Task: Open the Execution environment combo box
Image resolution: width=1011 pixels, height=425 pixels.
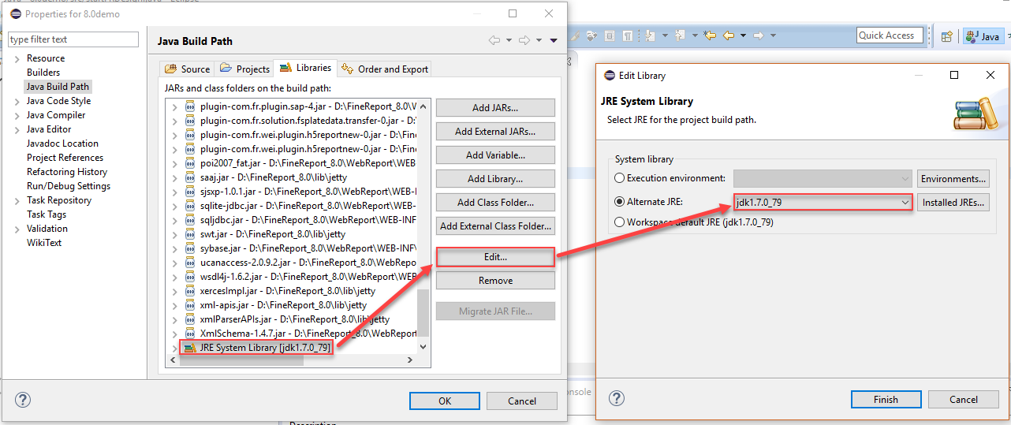Action: (823, 179)
